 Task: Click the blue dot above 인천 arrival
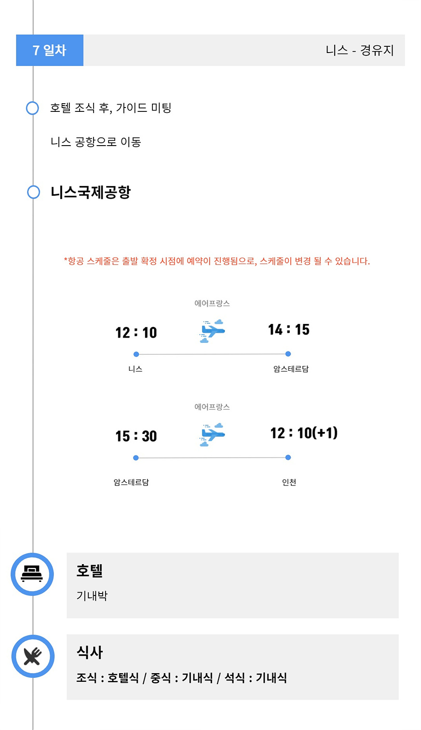coord(288,458)
